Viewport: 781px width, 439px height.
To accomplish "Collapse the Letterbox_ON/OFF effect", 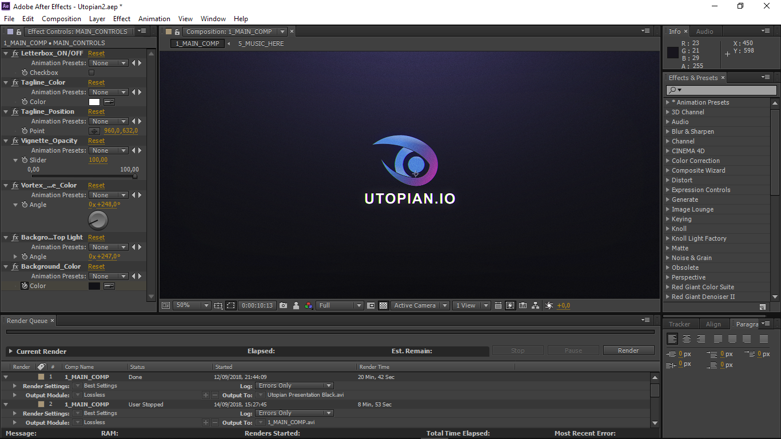I will (6, 53).
